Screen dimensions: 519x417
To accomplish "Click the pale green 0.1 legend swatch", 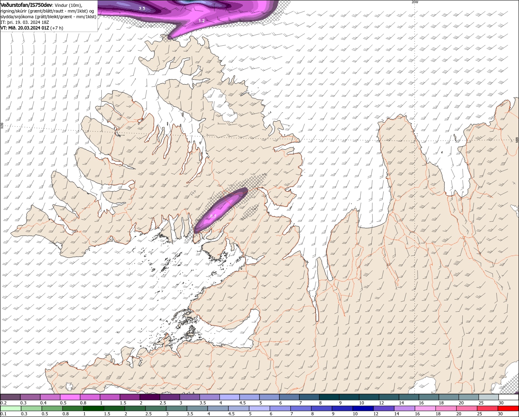I will [11, 408].
